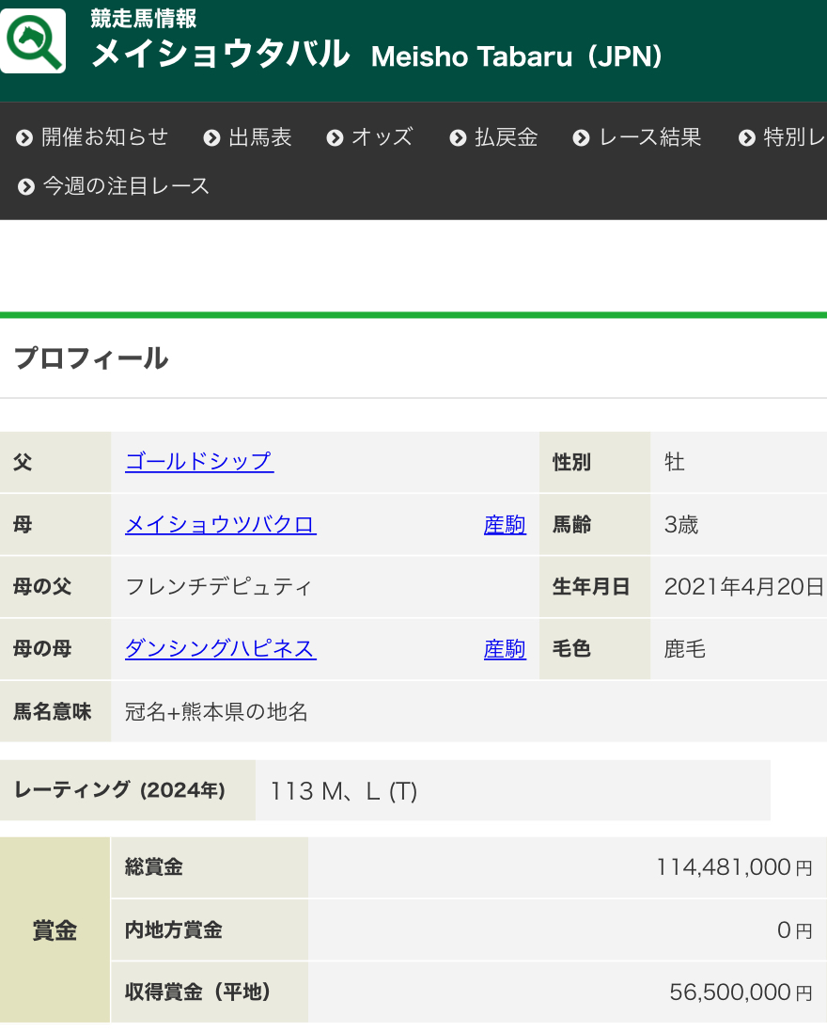Select 競走馬情報 header label

143,19
